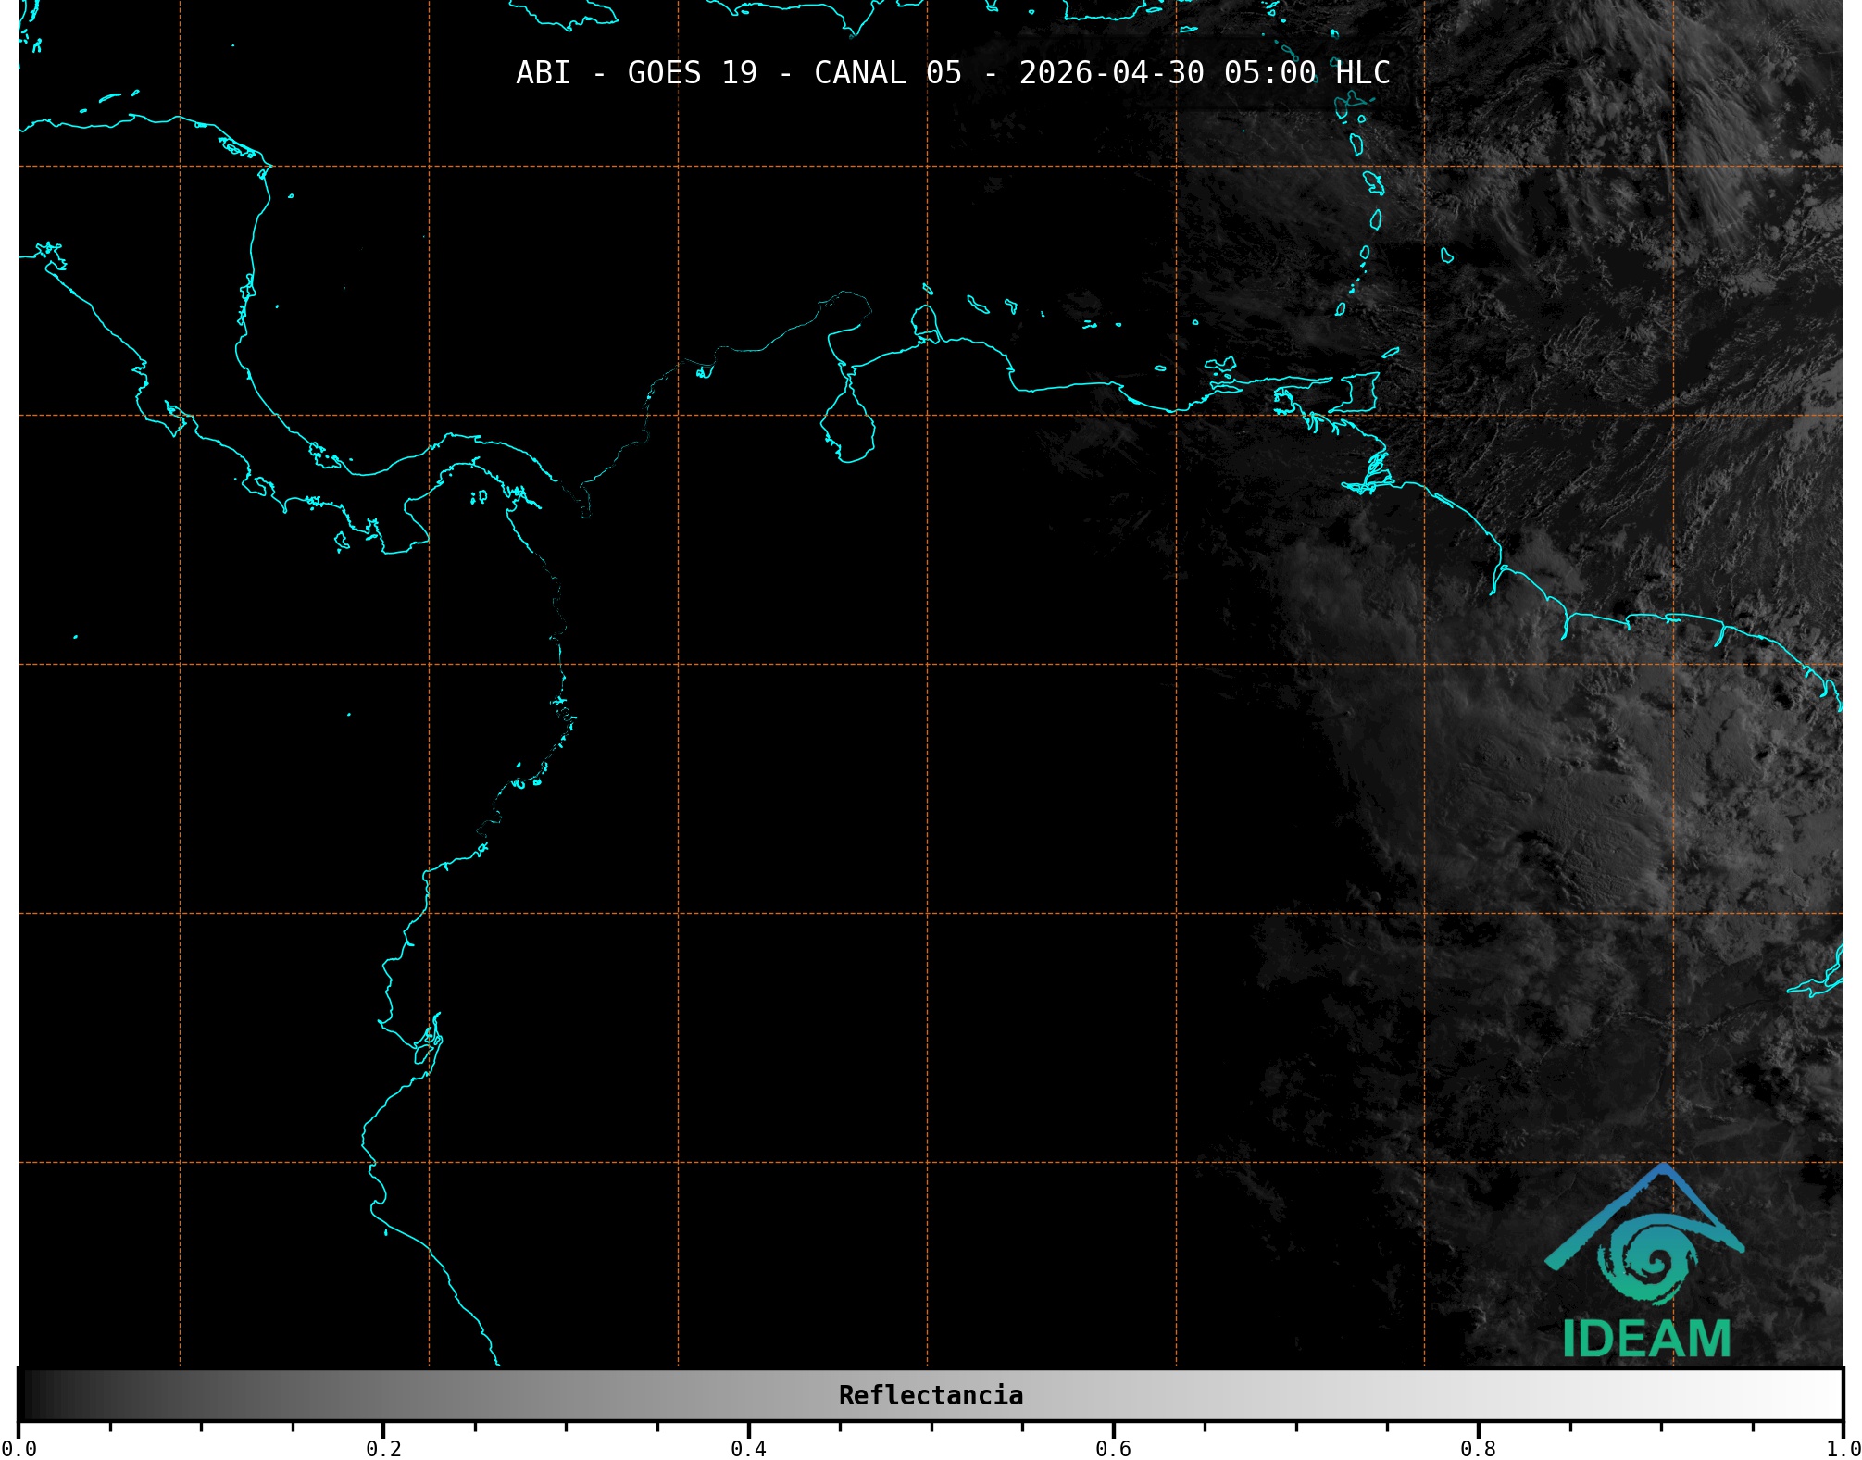This screenshot has width=1862, height=1460.
Task: Click the "05:00 HLC" time in the title
Action: tap(1306, 72)
